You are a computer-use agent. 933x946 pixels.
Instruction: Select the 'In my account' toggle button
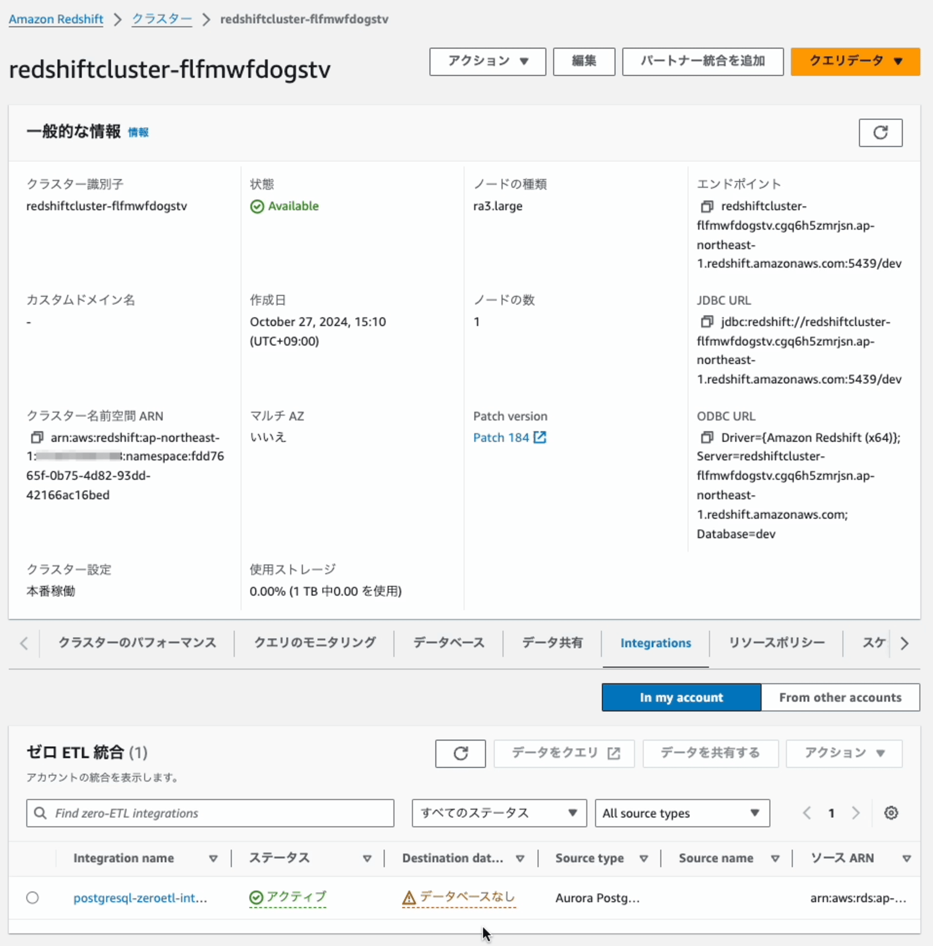click(x=681, y=698)
